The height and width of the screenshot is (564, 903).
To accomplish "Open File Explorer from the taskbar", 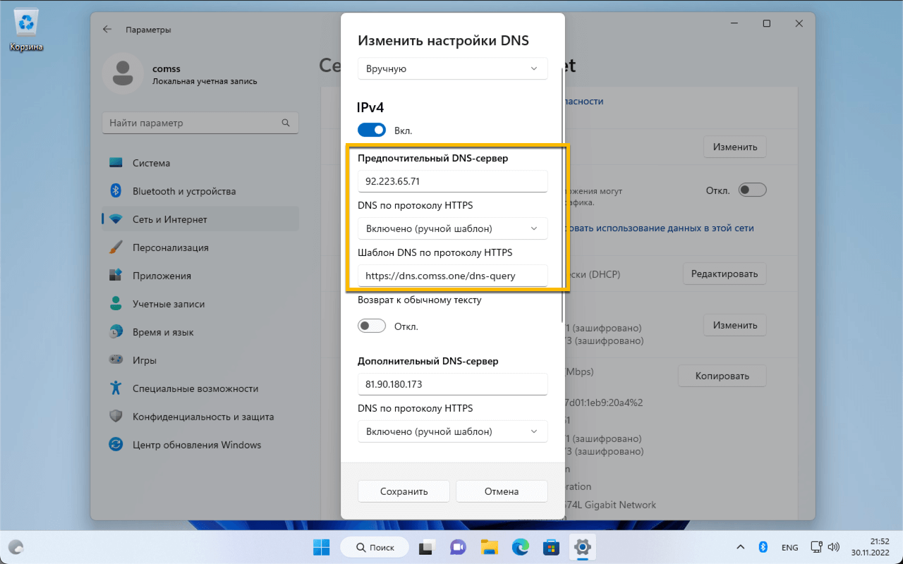I will 489,547.
